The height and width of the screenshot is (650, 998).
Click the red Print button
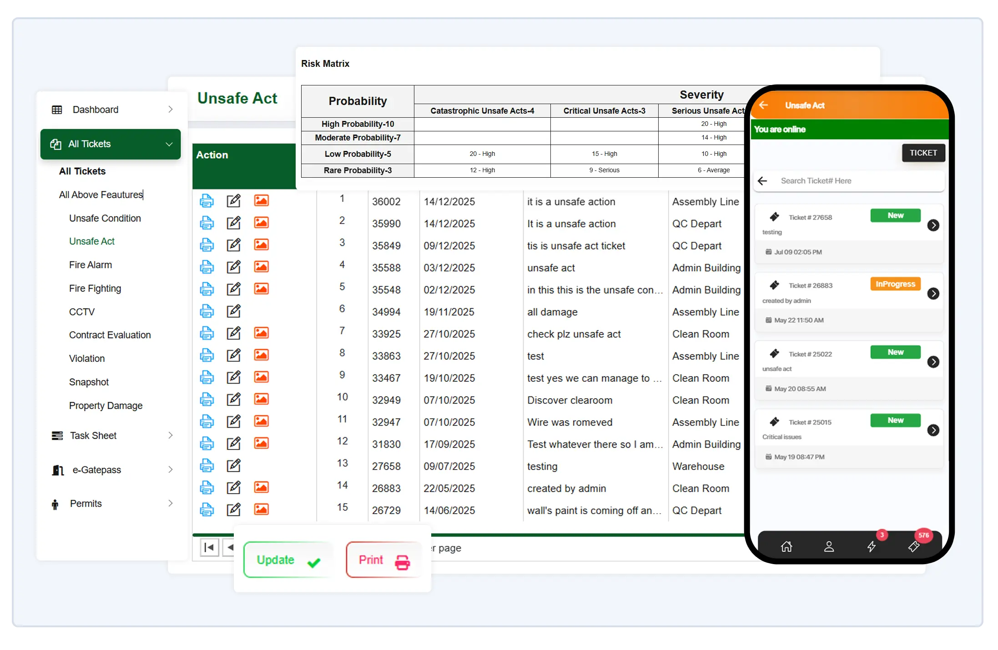pyautogui.click(x=383, y=560)
